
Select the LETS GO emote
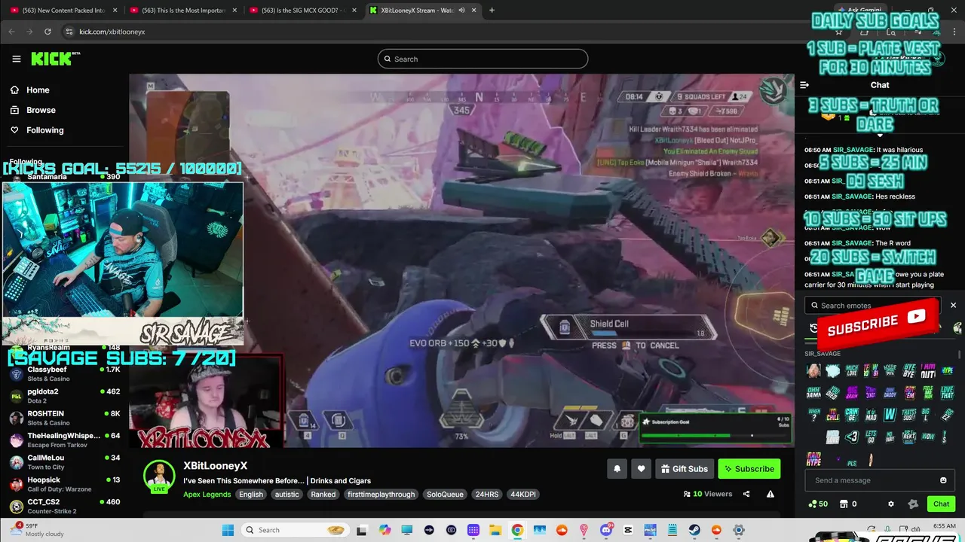[871, 437]
